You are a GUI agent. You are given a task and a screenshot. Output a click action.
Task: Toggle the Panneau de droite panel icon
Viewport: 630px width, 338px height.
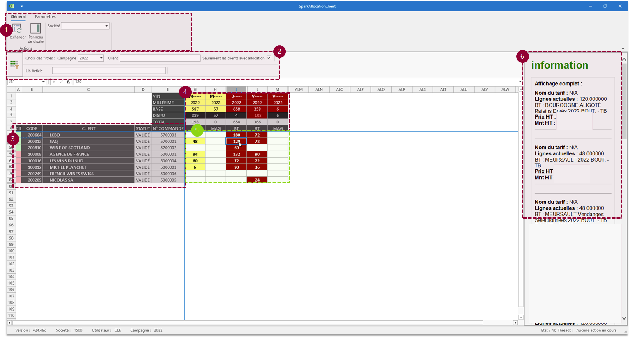pyautogui.click(x=36, y=29)
